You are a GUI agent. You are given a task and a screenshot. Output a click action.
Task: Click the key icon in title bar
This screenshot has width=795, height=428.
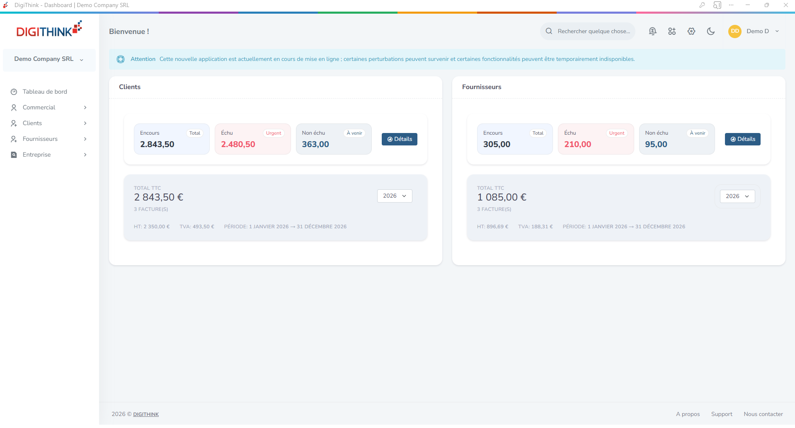[x=702, y=5]
